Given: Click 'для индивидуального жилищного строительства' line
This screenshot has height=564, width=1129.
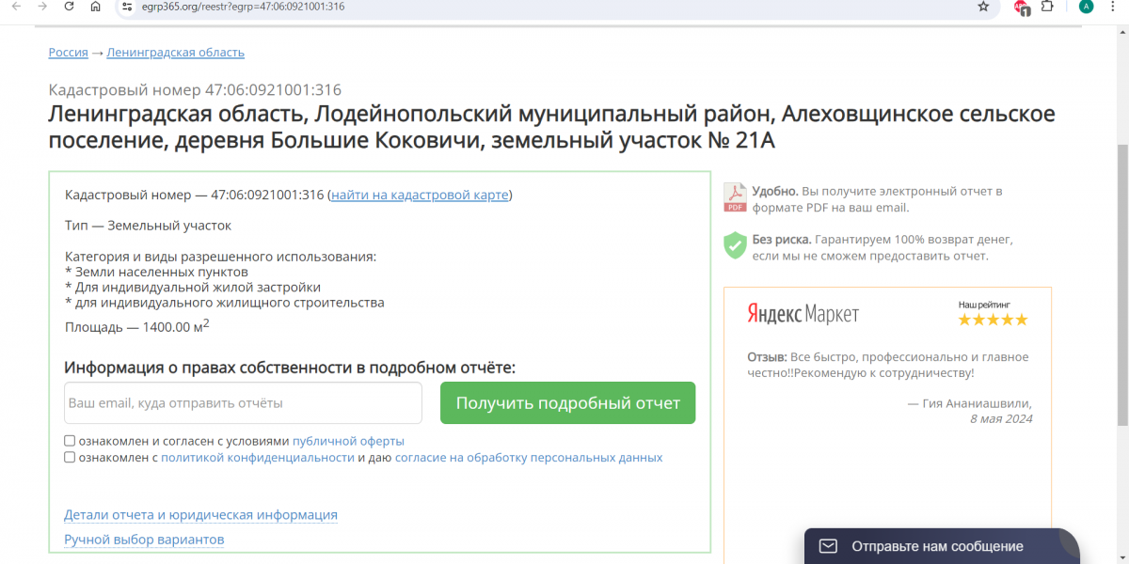Looking at the screenshot, I should click(x=225, y=303).
